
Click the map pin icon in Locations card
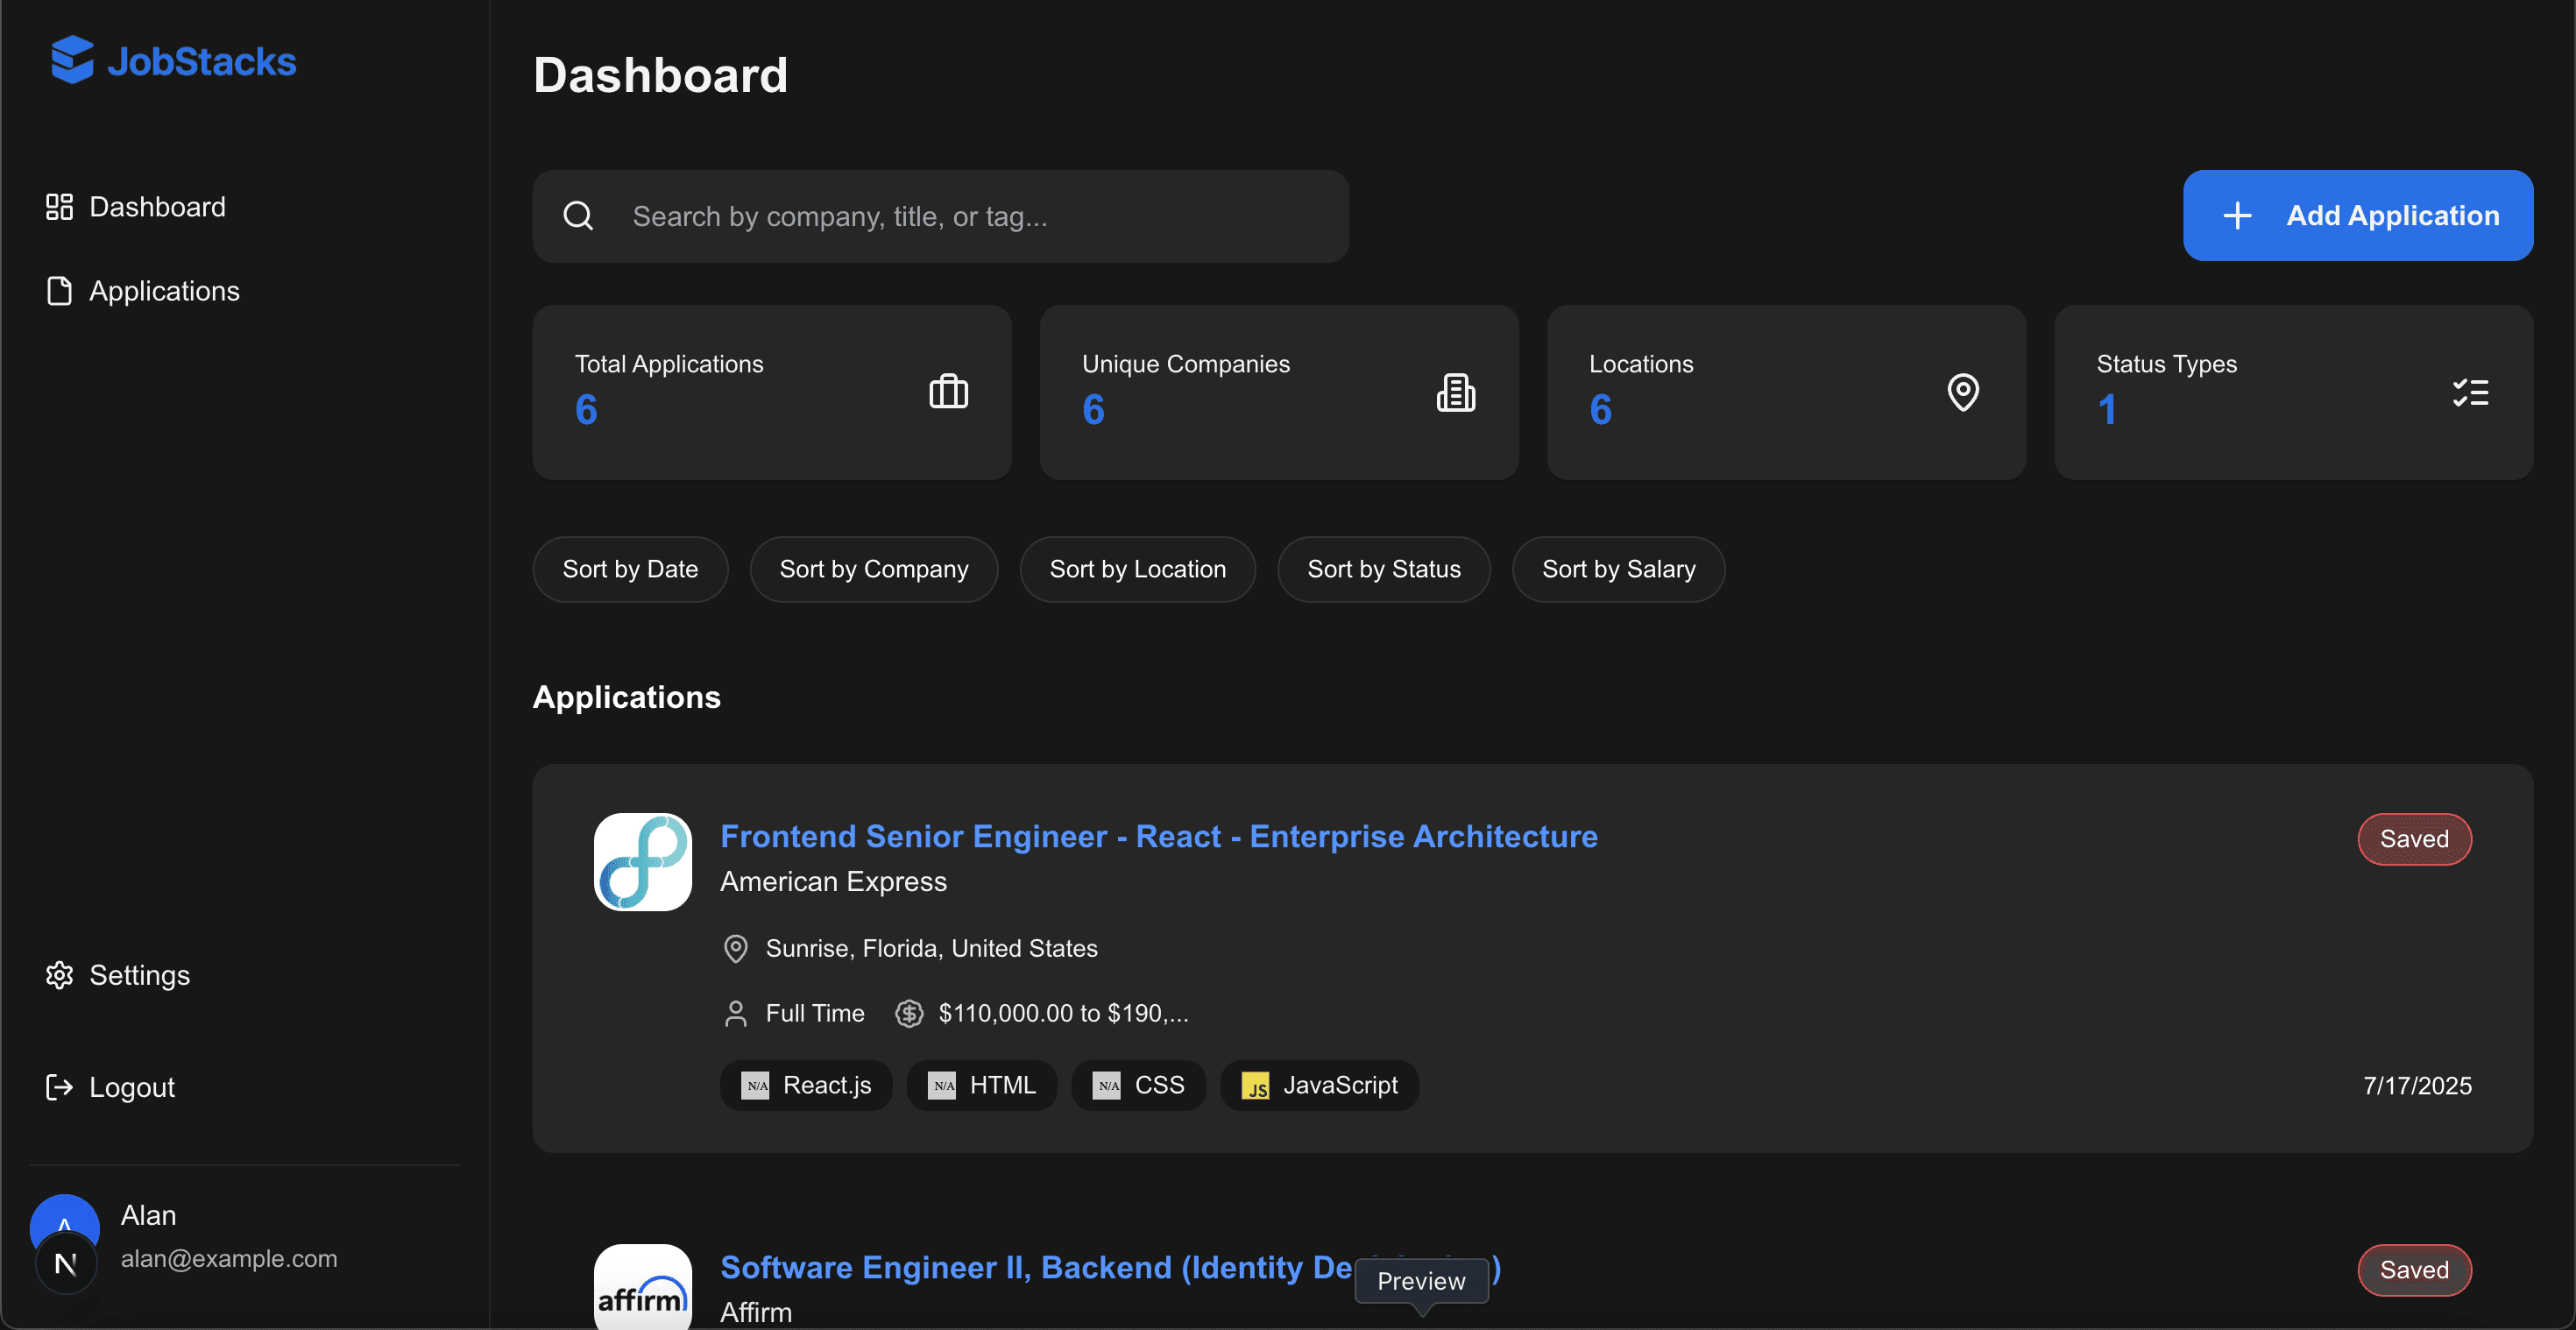click(1963, 392)
